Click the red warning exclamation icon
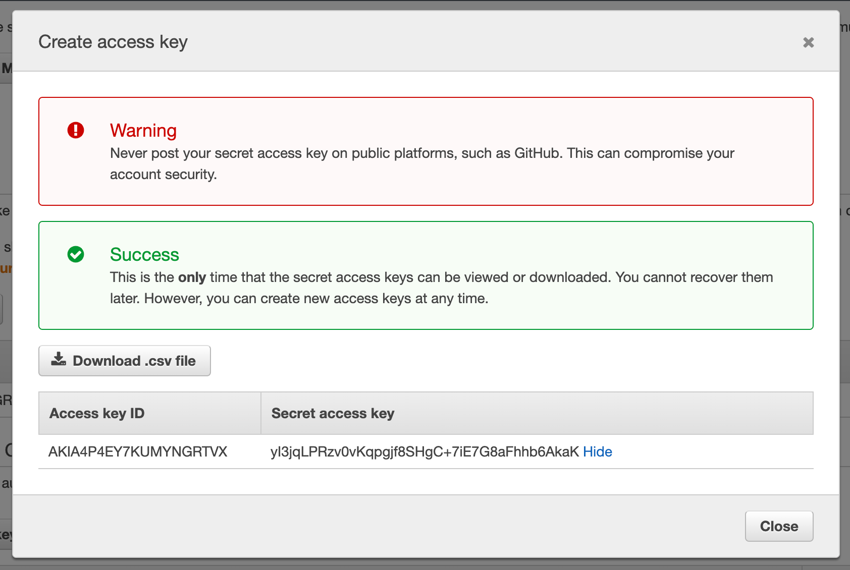The height and width of the screenshot is (570, 850). coord(76,130)
